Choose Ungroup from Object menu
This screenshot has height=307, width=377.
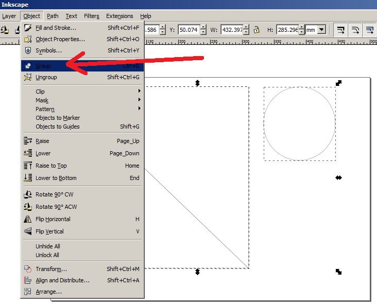tap(82, 77)
